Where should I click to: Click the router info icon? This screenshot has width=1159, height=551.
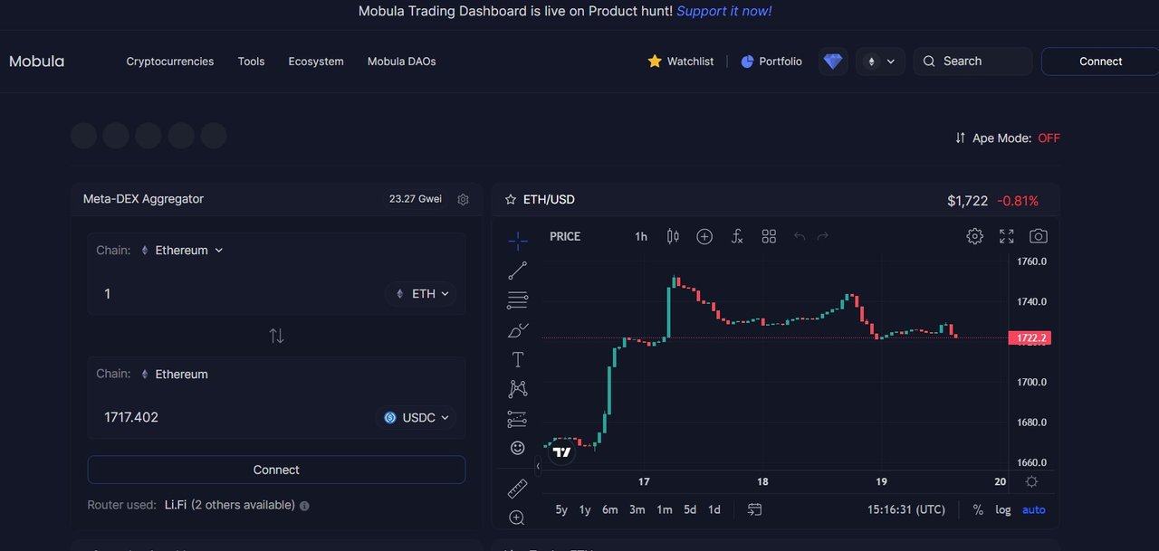point(304,506)
